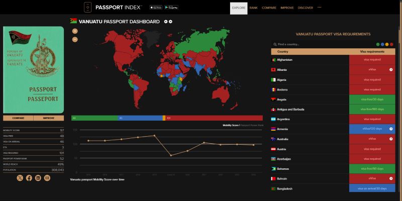This screenshot has height=201, width=402.
Task: Click the Angola flag icon
Action: 273,99
